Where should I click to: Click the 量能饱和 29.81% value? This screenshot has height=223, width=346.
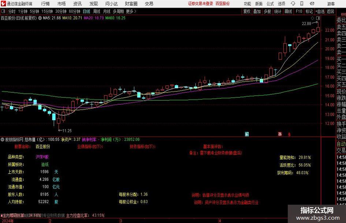point(305,158)
